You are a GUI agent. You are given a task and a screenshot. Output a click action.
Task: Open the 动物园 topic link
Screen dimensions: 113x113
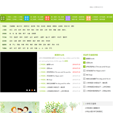click(34, 34)
